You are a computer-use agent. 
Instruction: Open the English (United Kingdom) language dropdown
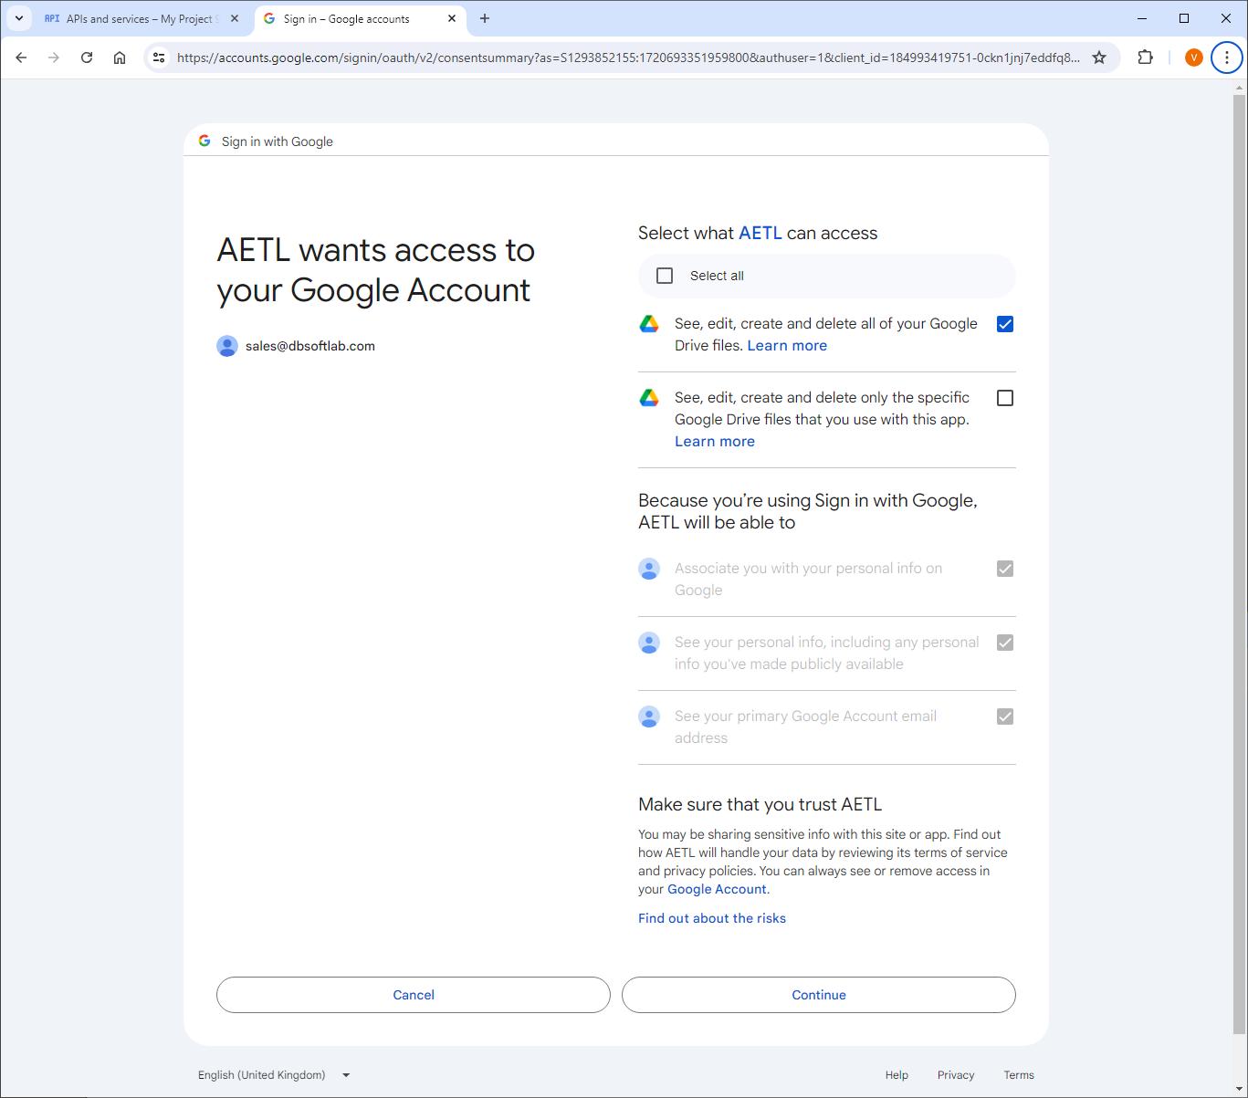click(274, 1075)
